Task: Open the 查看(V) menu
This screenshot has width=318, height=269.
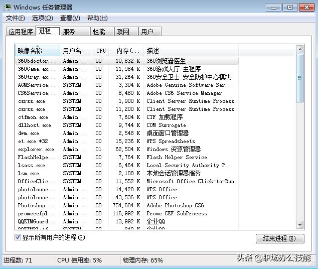Action: 70,18
